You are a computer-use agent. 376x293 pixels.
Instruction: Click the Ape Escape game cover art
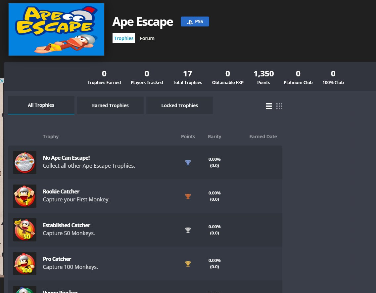coord(56,29)
